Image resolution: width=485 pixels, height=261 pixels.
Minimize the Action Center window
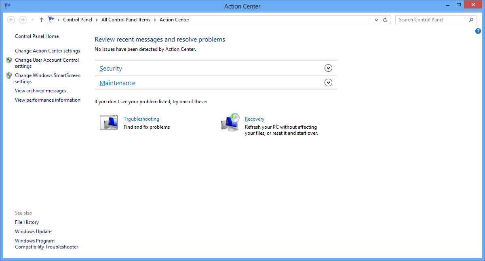point(447,5)
